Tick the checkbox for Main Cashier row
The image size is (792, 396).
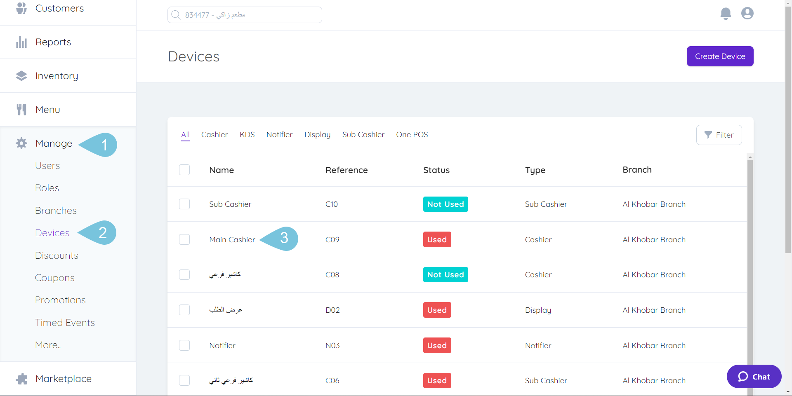click(184, 239)
